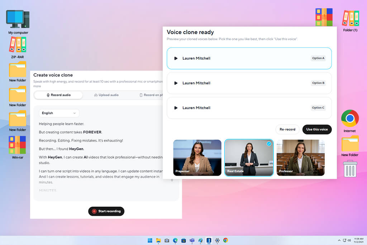The height and width of the screenshot is (245, 367).
Task: Switch to the Record audio tab
Action: (x=58, y=95)
